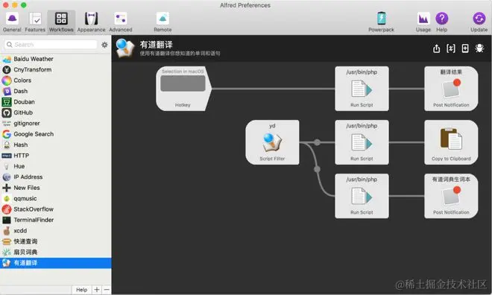Select the Hash workflow
492x295 pixels.
(56, 145)
